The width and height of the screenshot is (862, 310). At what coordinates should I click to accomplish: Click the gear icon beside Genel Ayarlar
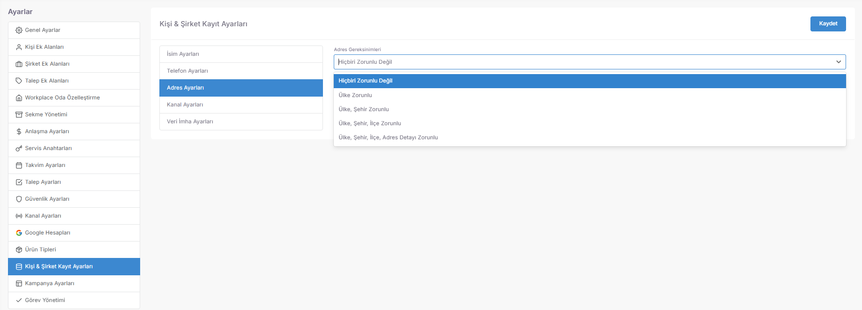[19, 30]
